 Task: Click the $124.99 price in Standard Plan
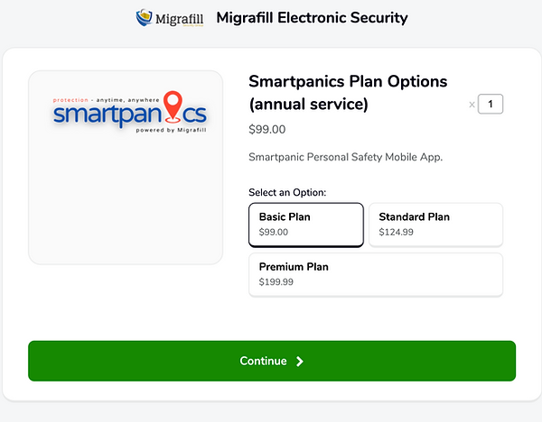point(397,232)
